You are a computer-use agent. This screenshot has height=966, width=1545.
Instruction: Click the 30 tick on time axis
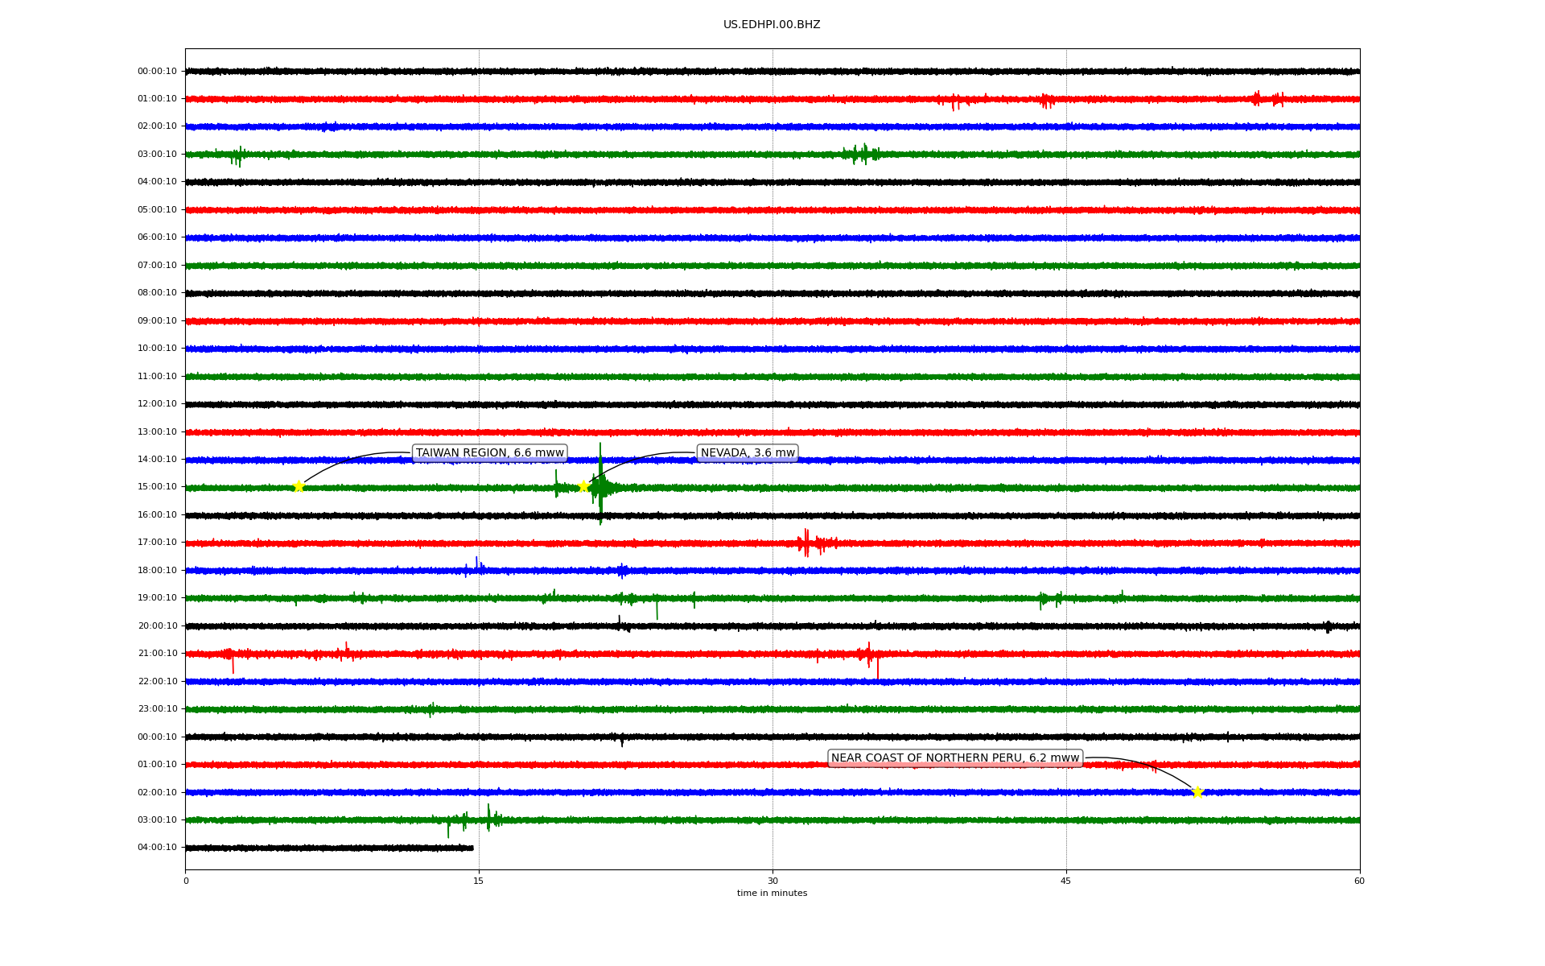coord(772,881)
